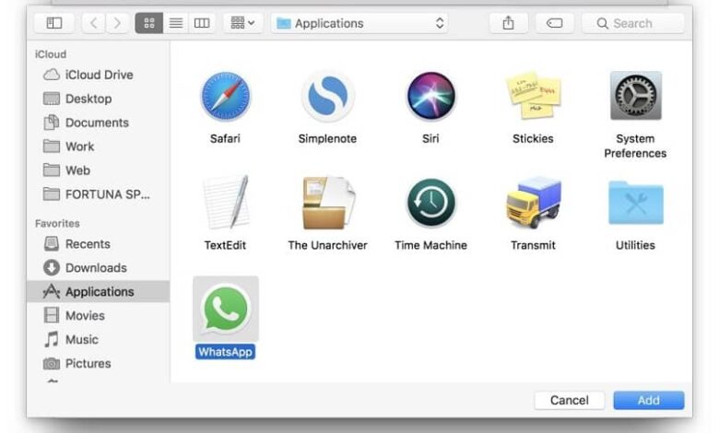Click the Time Machine name label
Viewport: 719px width, 433px height.
431,245
